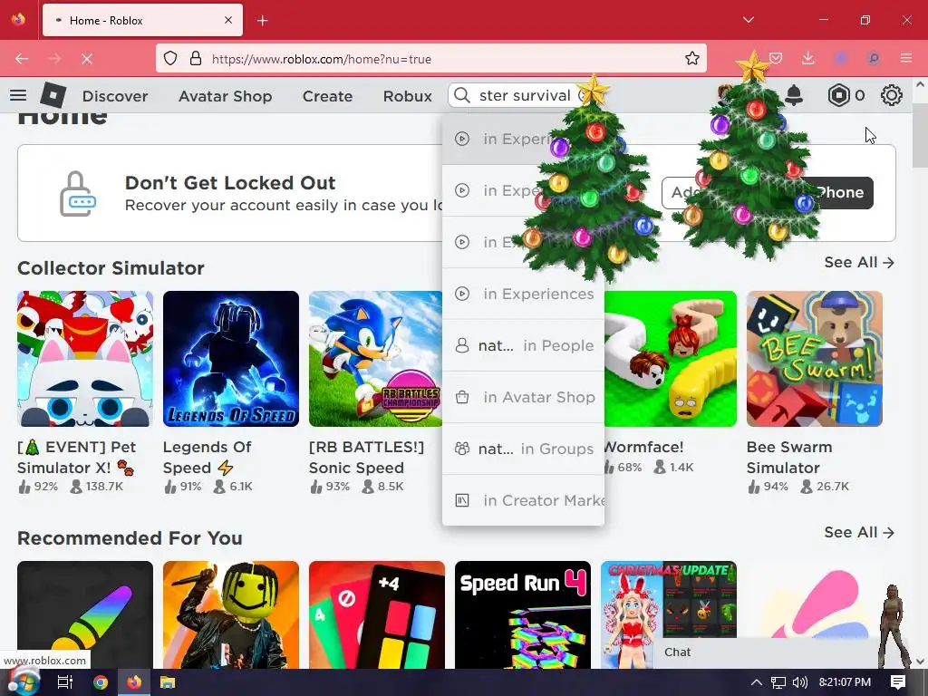Open File Explorer from taskbar
The image size is (928, 696).
click(x=168, y=682)
